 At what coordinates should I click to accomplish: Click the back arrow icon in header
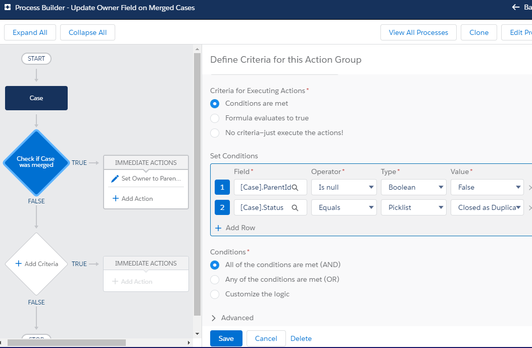click(516, 7)
